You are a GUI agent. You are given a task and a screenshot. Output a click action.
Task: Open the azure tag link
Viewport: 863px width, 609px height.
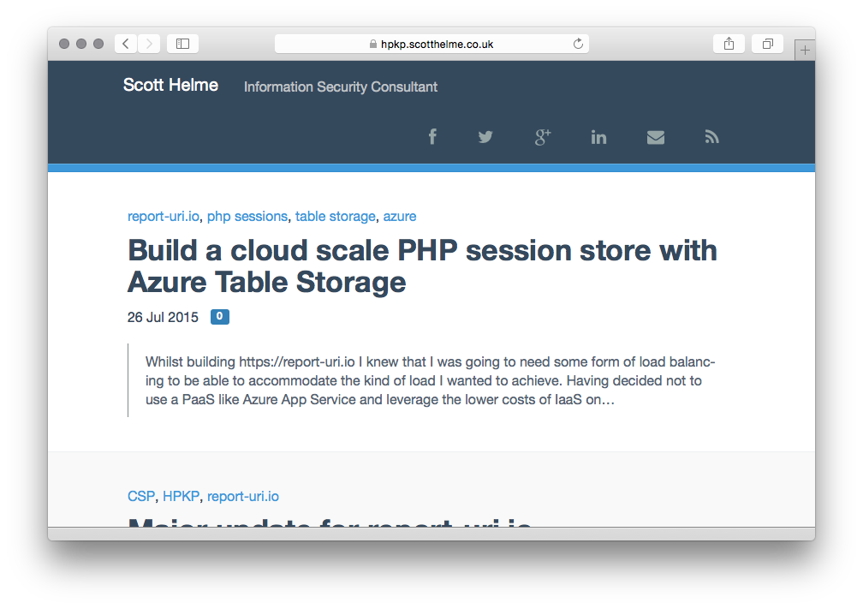(400, 216)
